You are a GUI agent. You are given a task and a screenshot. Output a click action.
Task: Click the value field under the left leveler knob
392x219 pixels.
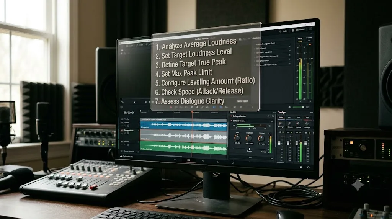(x=237, y=143)
